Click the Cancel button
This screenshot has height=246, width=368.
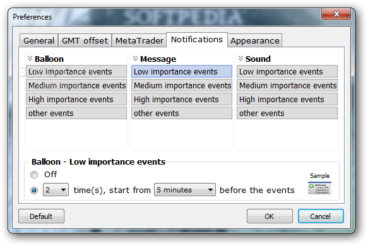click(321, 216)
